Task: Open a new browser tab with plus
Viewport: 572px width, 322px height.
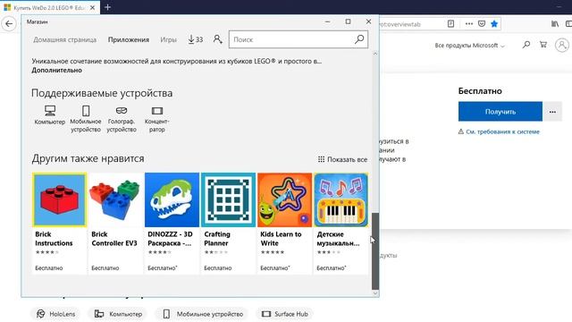Action: 107,7
